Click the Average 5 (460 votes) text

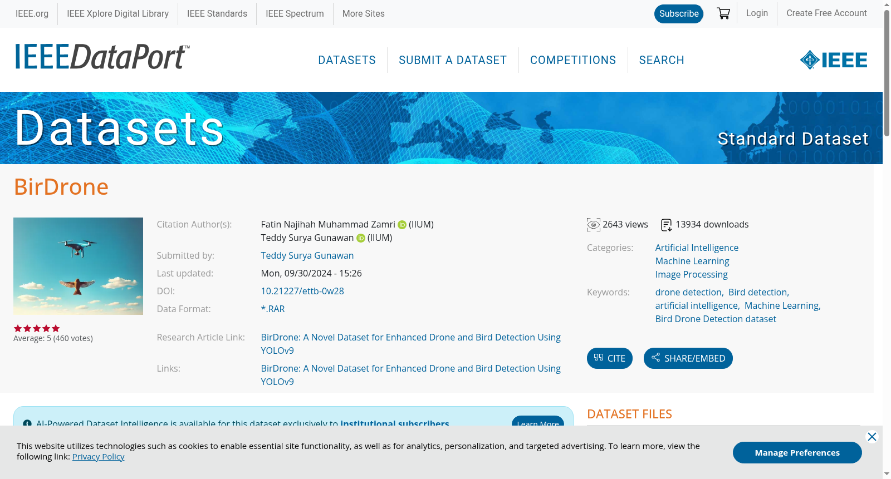(x=53, y=338)
